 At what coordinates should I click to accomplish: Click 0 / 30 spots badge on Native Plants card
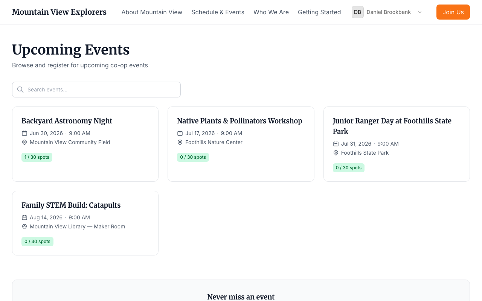[x=193, y=157]
